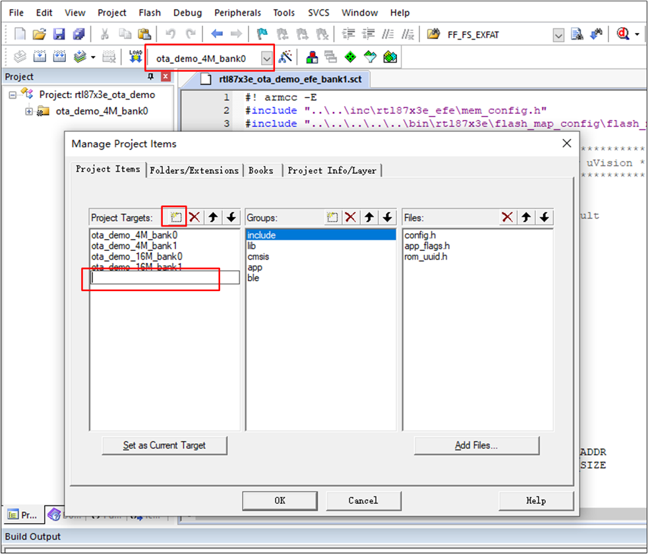Start/Stop debug session icon
Screen dimensions: 648x554
tap(622, 34)
